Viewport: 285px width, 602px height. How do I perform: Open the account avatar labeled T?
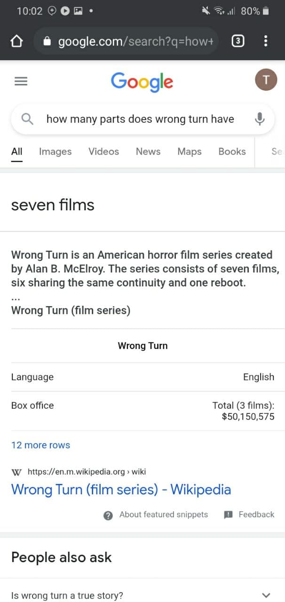pyautogui.click(x=266, y=80)
